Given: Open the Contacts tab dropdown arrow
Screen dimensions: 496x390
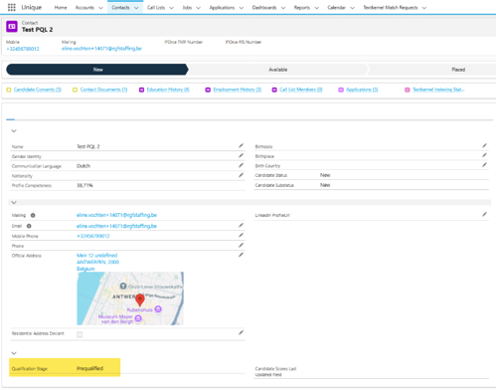Looking at the screenshot, I should (x=136, y=8).
